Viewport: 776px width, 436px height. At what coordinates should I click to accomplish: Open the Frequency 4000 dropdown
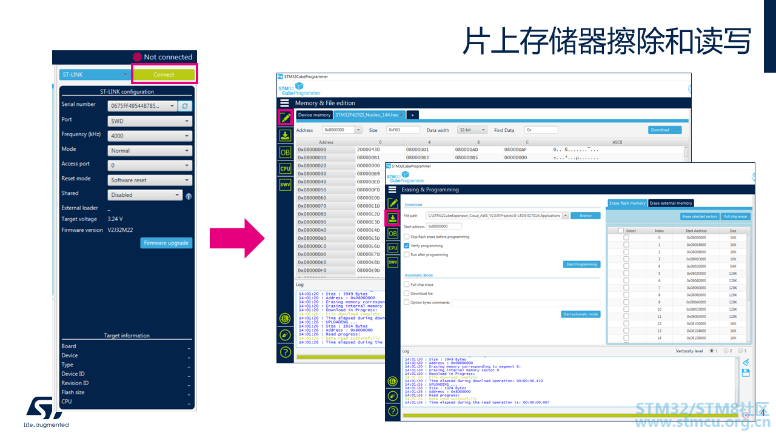click(150, 136)
